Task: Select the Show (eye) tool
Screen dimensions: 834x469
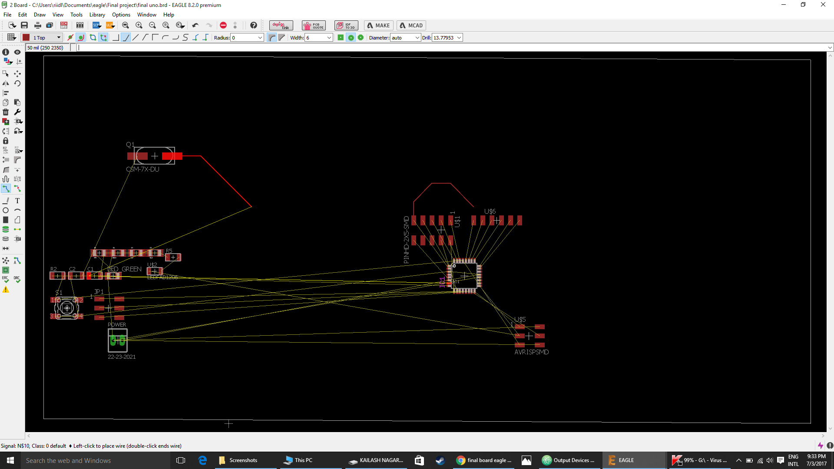Action: (x=17, y=52)
